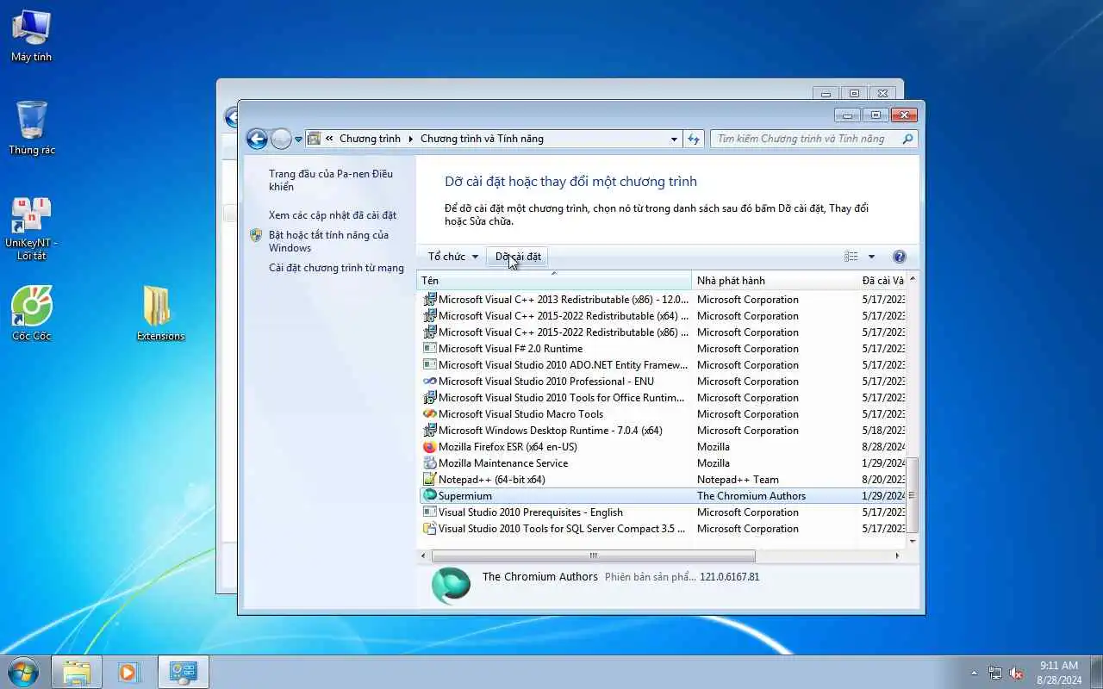This screenshot has width=1103, height=689.
Task: Click the horizontal scrollbar thumb
Action: tap(593, 556)
